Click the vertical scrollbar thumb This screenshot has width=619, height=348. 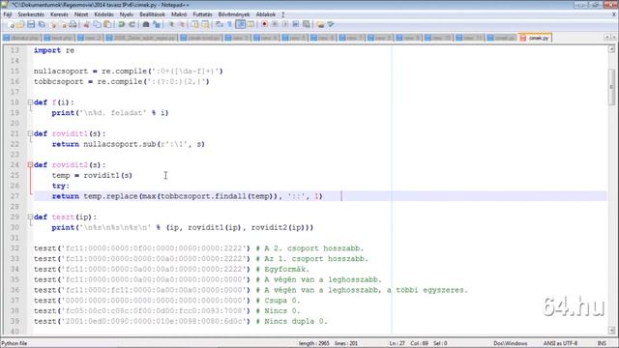[x=611, y=87]
